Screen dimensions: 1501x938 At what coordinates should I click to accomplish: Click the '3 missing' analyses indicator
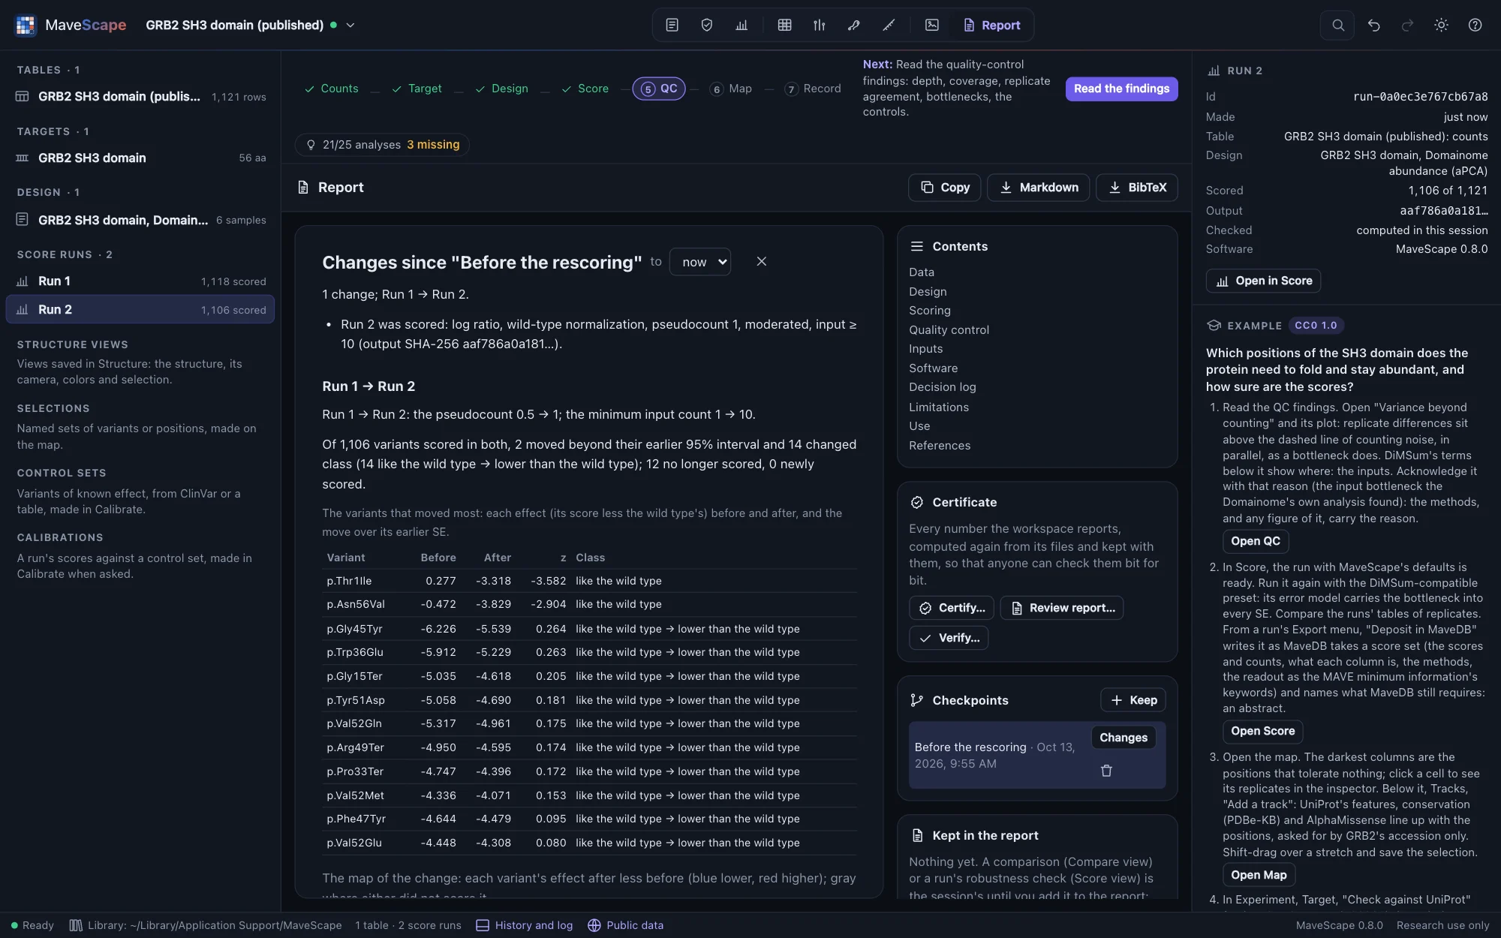[x=433, y=145]
